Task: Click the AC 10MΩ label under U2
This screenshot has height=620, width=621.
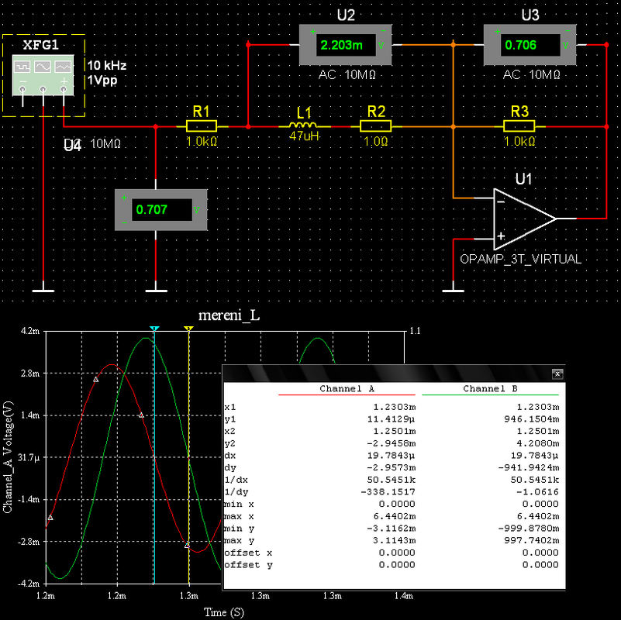Action: (347, 74)
